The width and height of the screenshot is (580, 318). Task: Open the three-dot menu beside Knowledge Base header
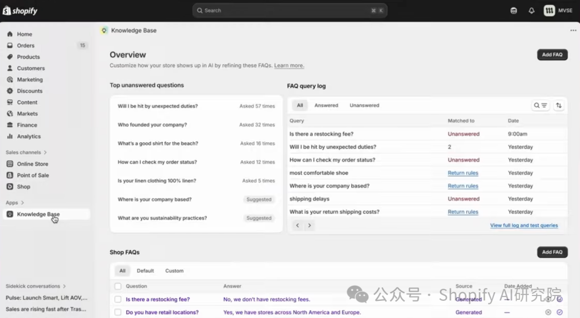pos(573,31)
